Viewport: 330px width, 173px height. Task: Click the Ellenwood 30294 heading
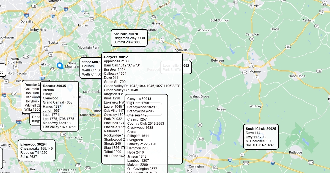33,144
